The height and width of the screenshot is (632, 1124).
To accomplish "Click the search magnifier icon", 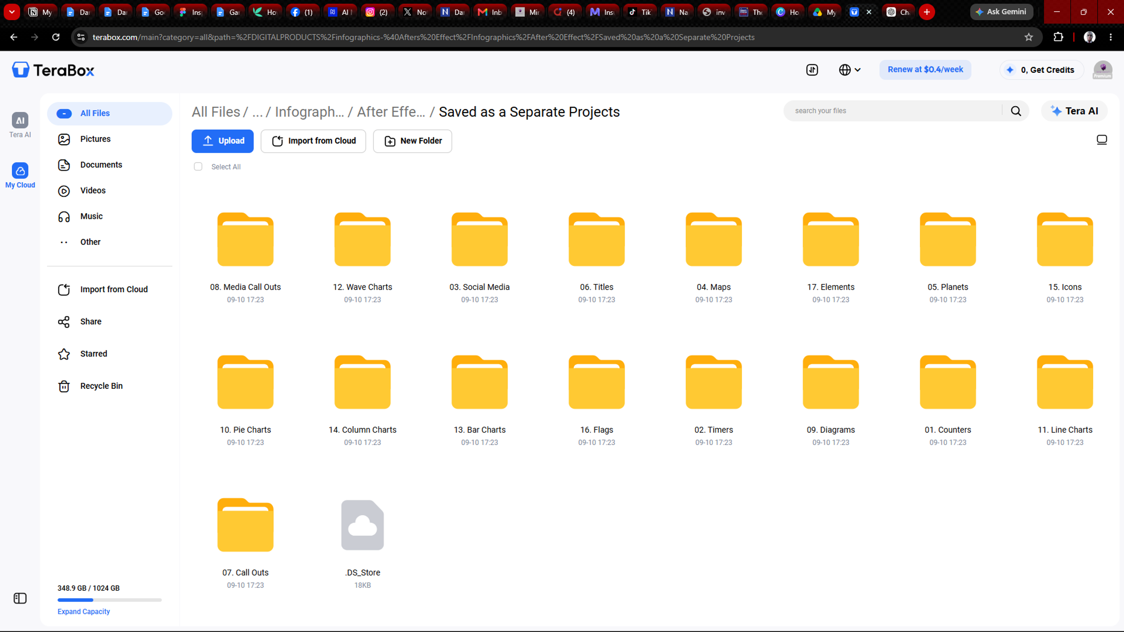I will tap(1016, 111).
